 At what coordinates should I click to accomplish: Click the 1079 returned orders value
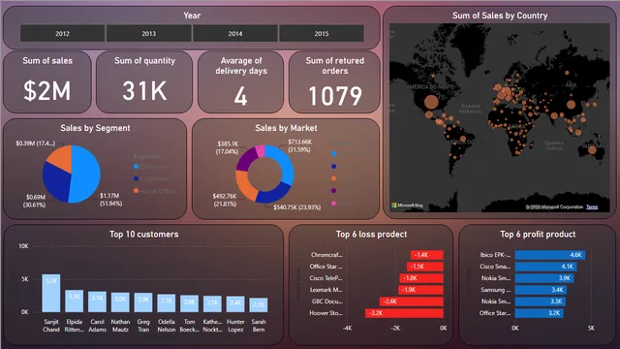[335, 96]
